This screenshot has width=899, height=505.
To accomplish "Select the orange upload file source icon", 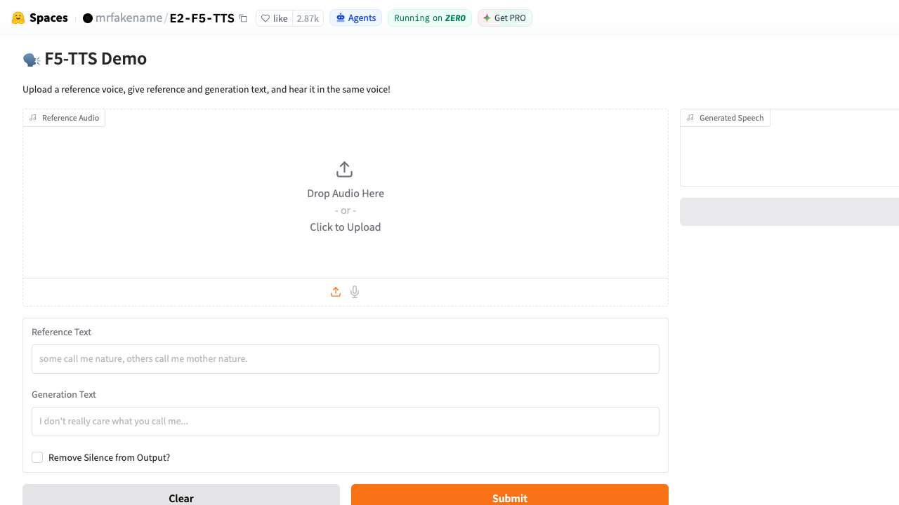I will [336, 292].
